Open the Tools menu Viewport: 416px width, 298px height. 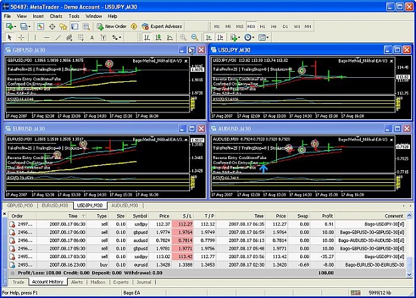[74, 16]
